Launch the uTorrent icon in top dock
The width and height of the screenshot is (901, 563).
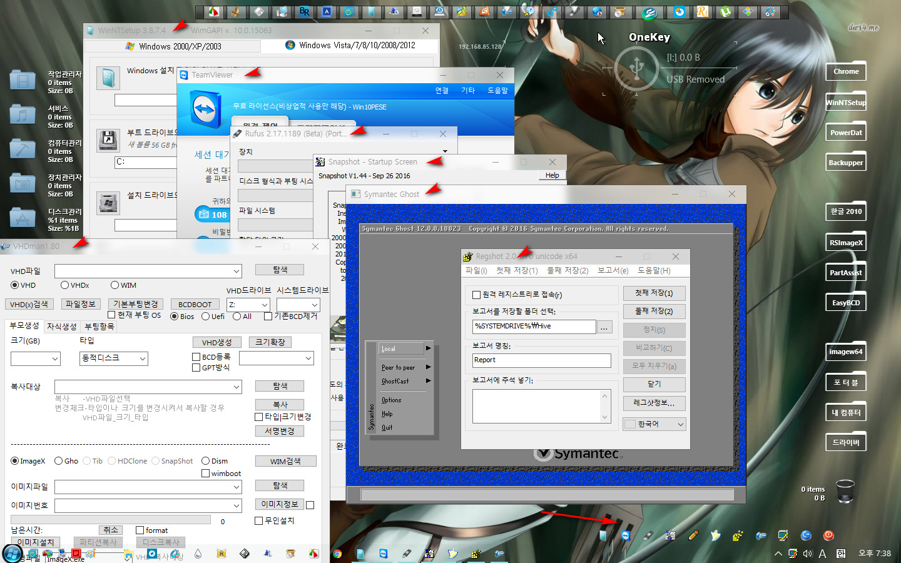tap(725, 11)
